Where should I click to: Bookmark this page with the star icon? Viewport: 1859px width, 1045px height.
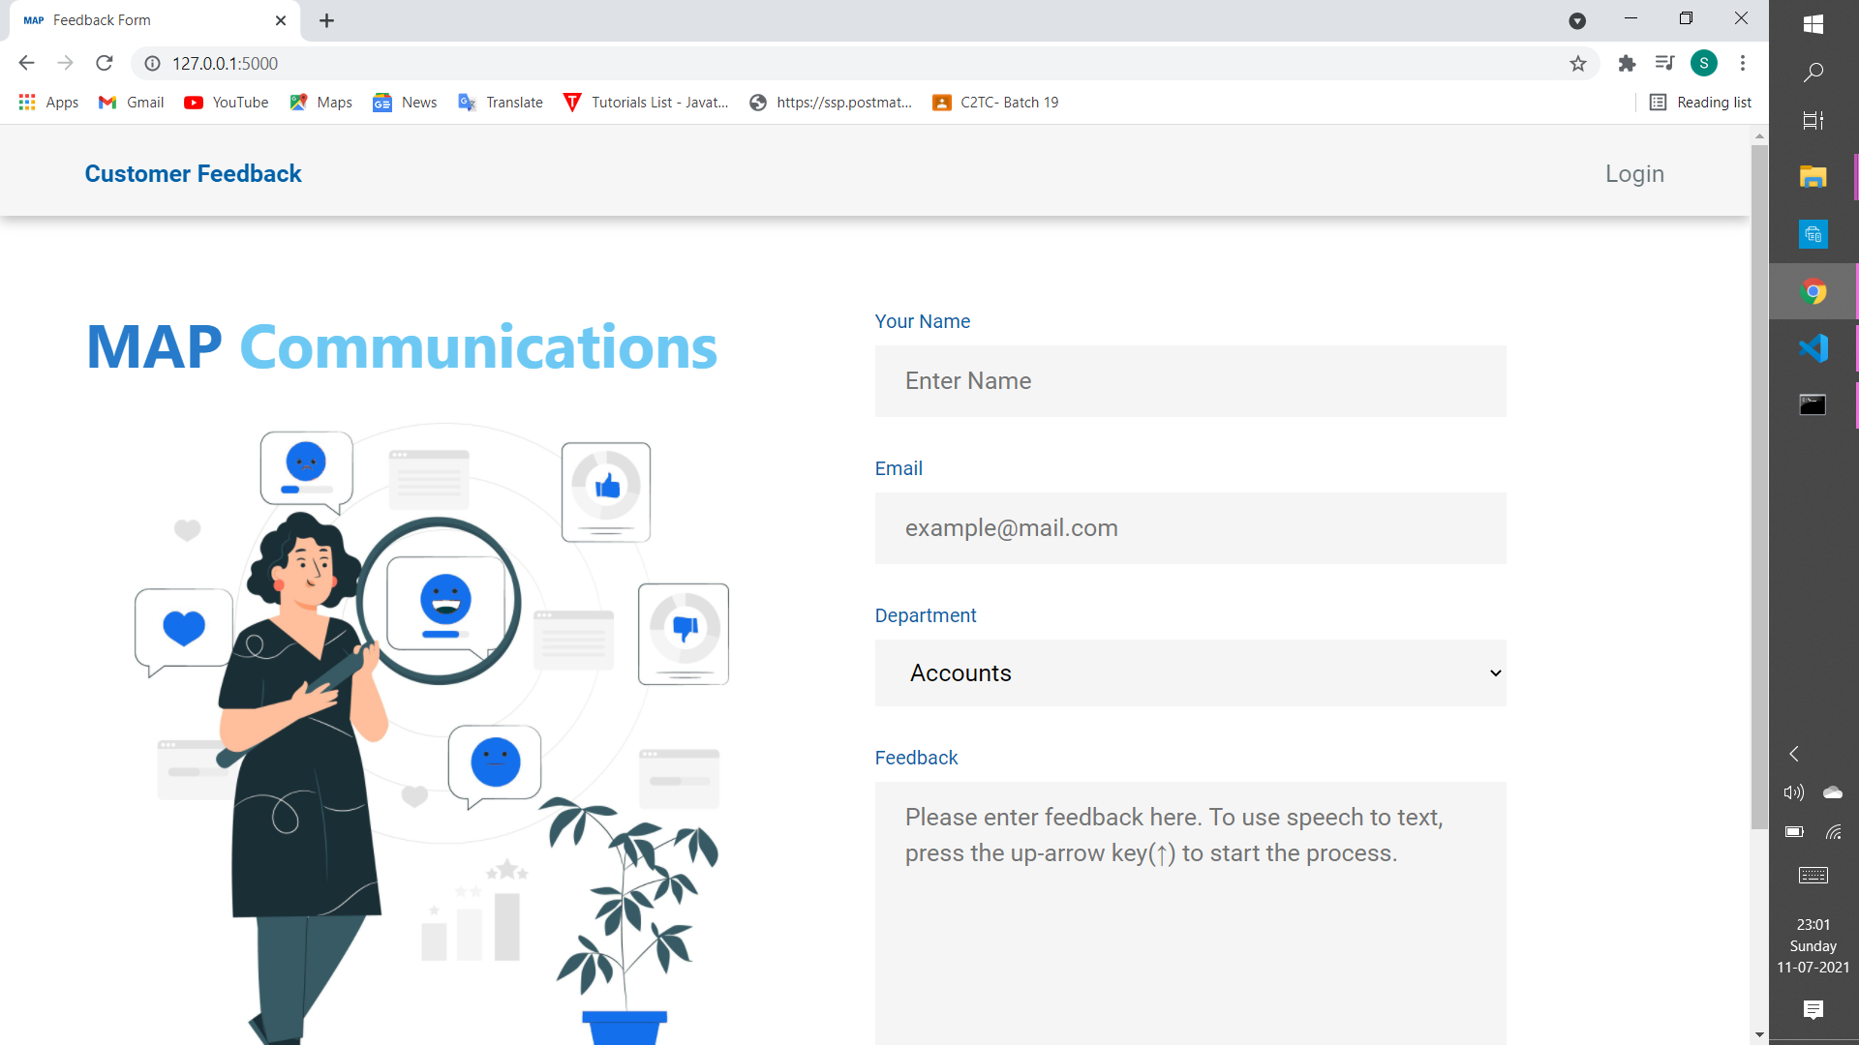tap(1578, 63)
